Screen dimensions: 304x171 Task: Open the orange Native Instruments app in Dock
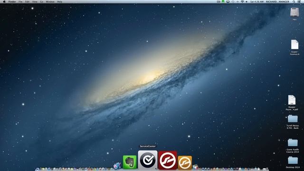tap(185, 162)
